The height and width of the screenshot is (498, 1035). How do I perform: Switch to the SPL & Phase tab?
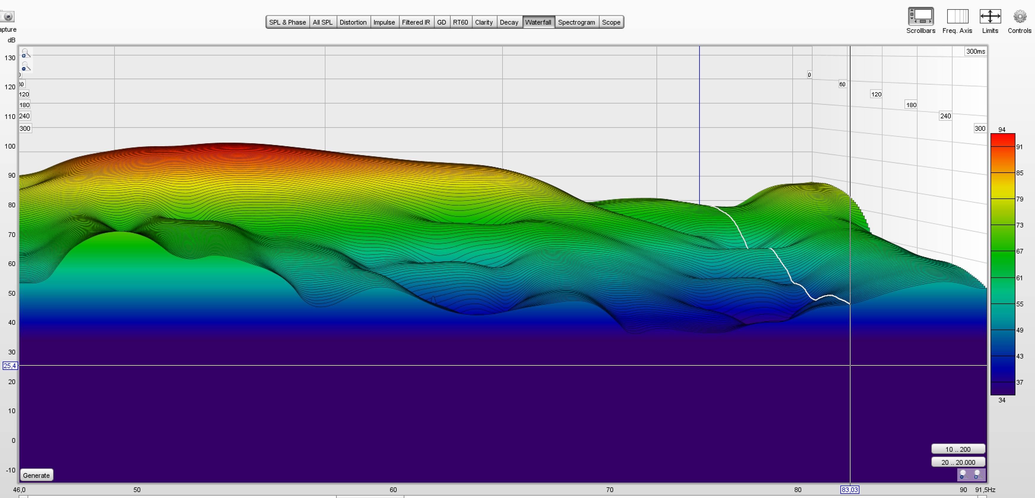pyautogui.click(x=287, y=22)
